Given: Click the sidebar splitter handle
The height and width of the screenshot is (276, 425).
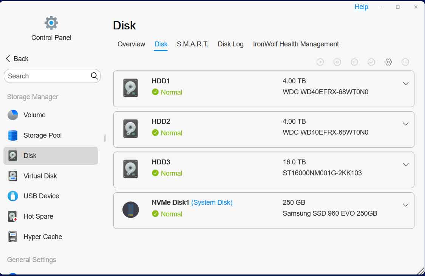Looking at the screenshot, I should coord(105,138).
